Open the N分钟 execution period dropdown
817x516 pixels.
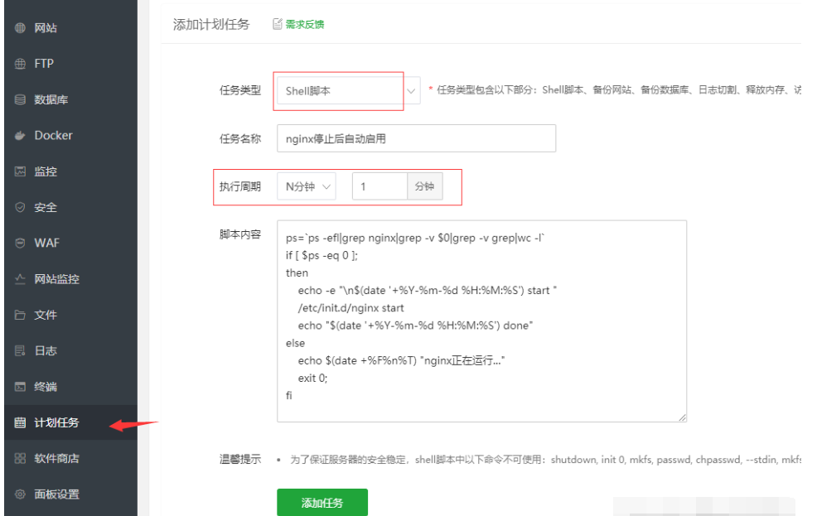(x=307, y=186)
